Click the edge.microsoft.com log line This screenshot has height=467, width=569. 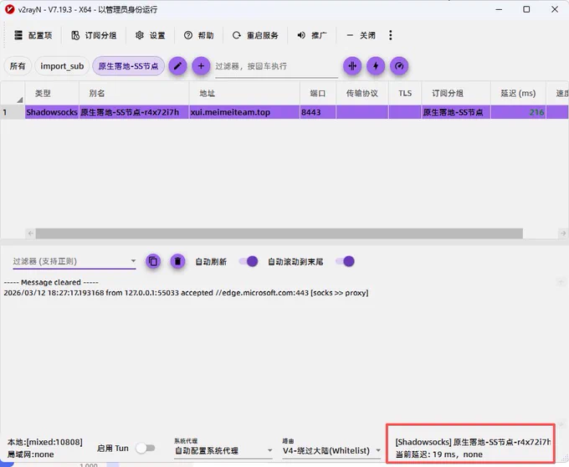click(186, 293)
